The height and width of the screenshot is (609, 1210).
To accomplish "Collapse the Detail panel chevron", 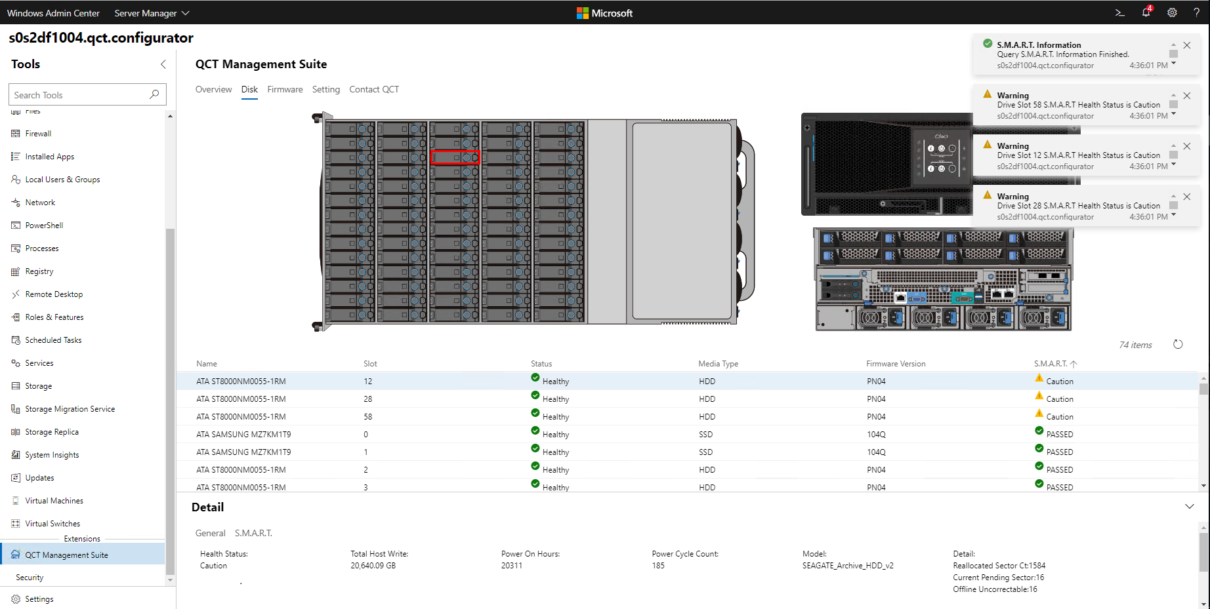I will (1189, 507).
